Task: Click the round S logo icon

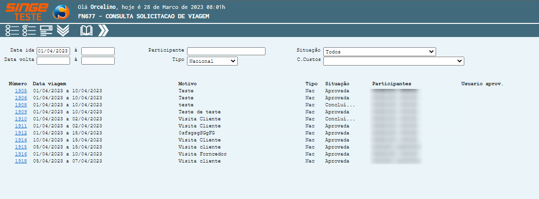Action: (61, 13)
